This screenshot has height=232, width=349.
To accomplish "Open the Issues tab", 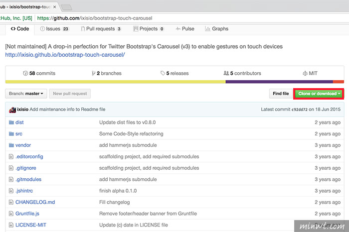I will pos(54,29).
